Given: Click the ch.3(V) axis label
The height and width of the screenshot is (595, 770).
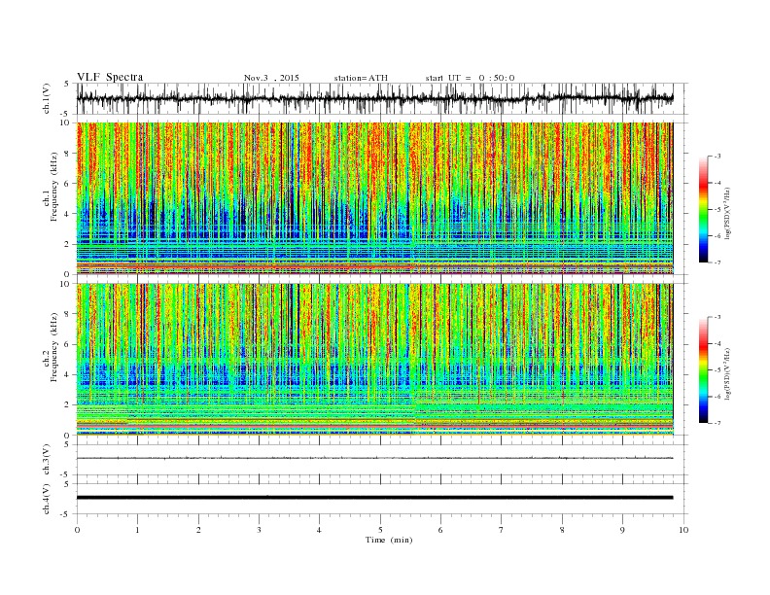Looking at the screenshot, I should pyautogui.click(x=47, y=460).
